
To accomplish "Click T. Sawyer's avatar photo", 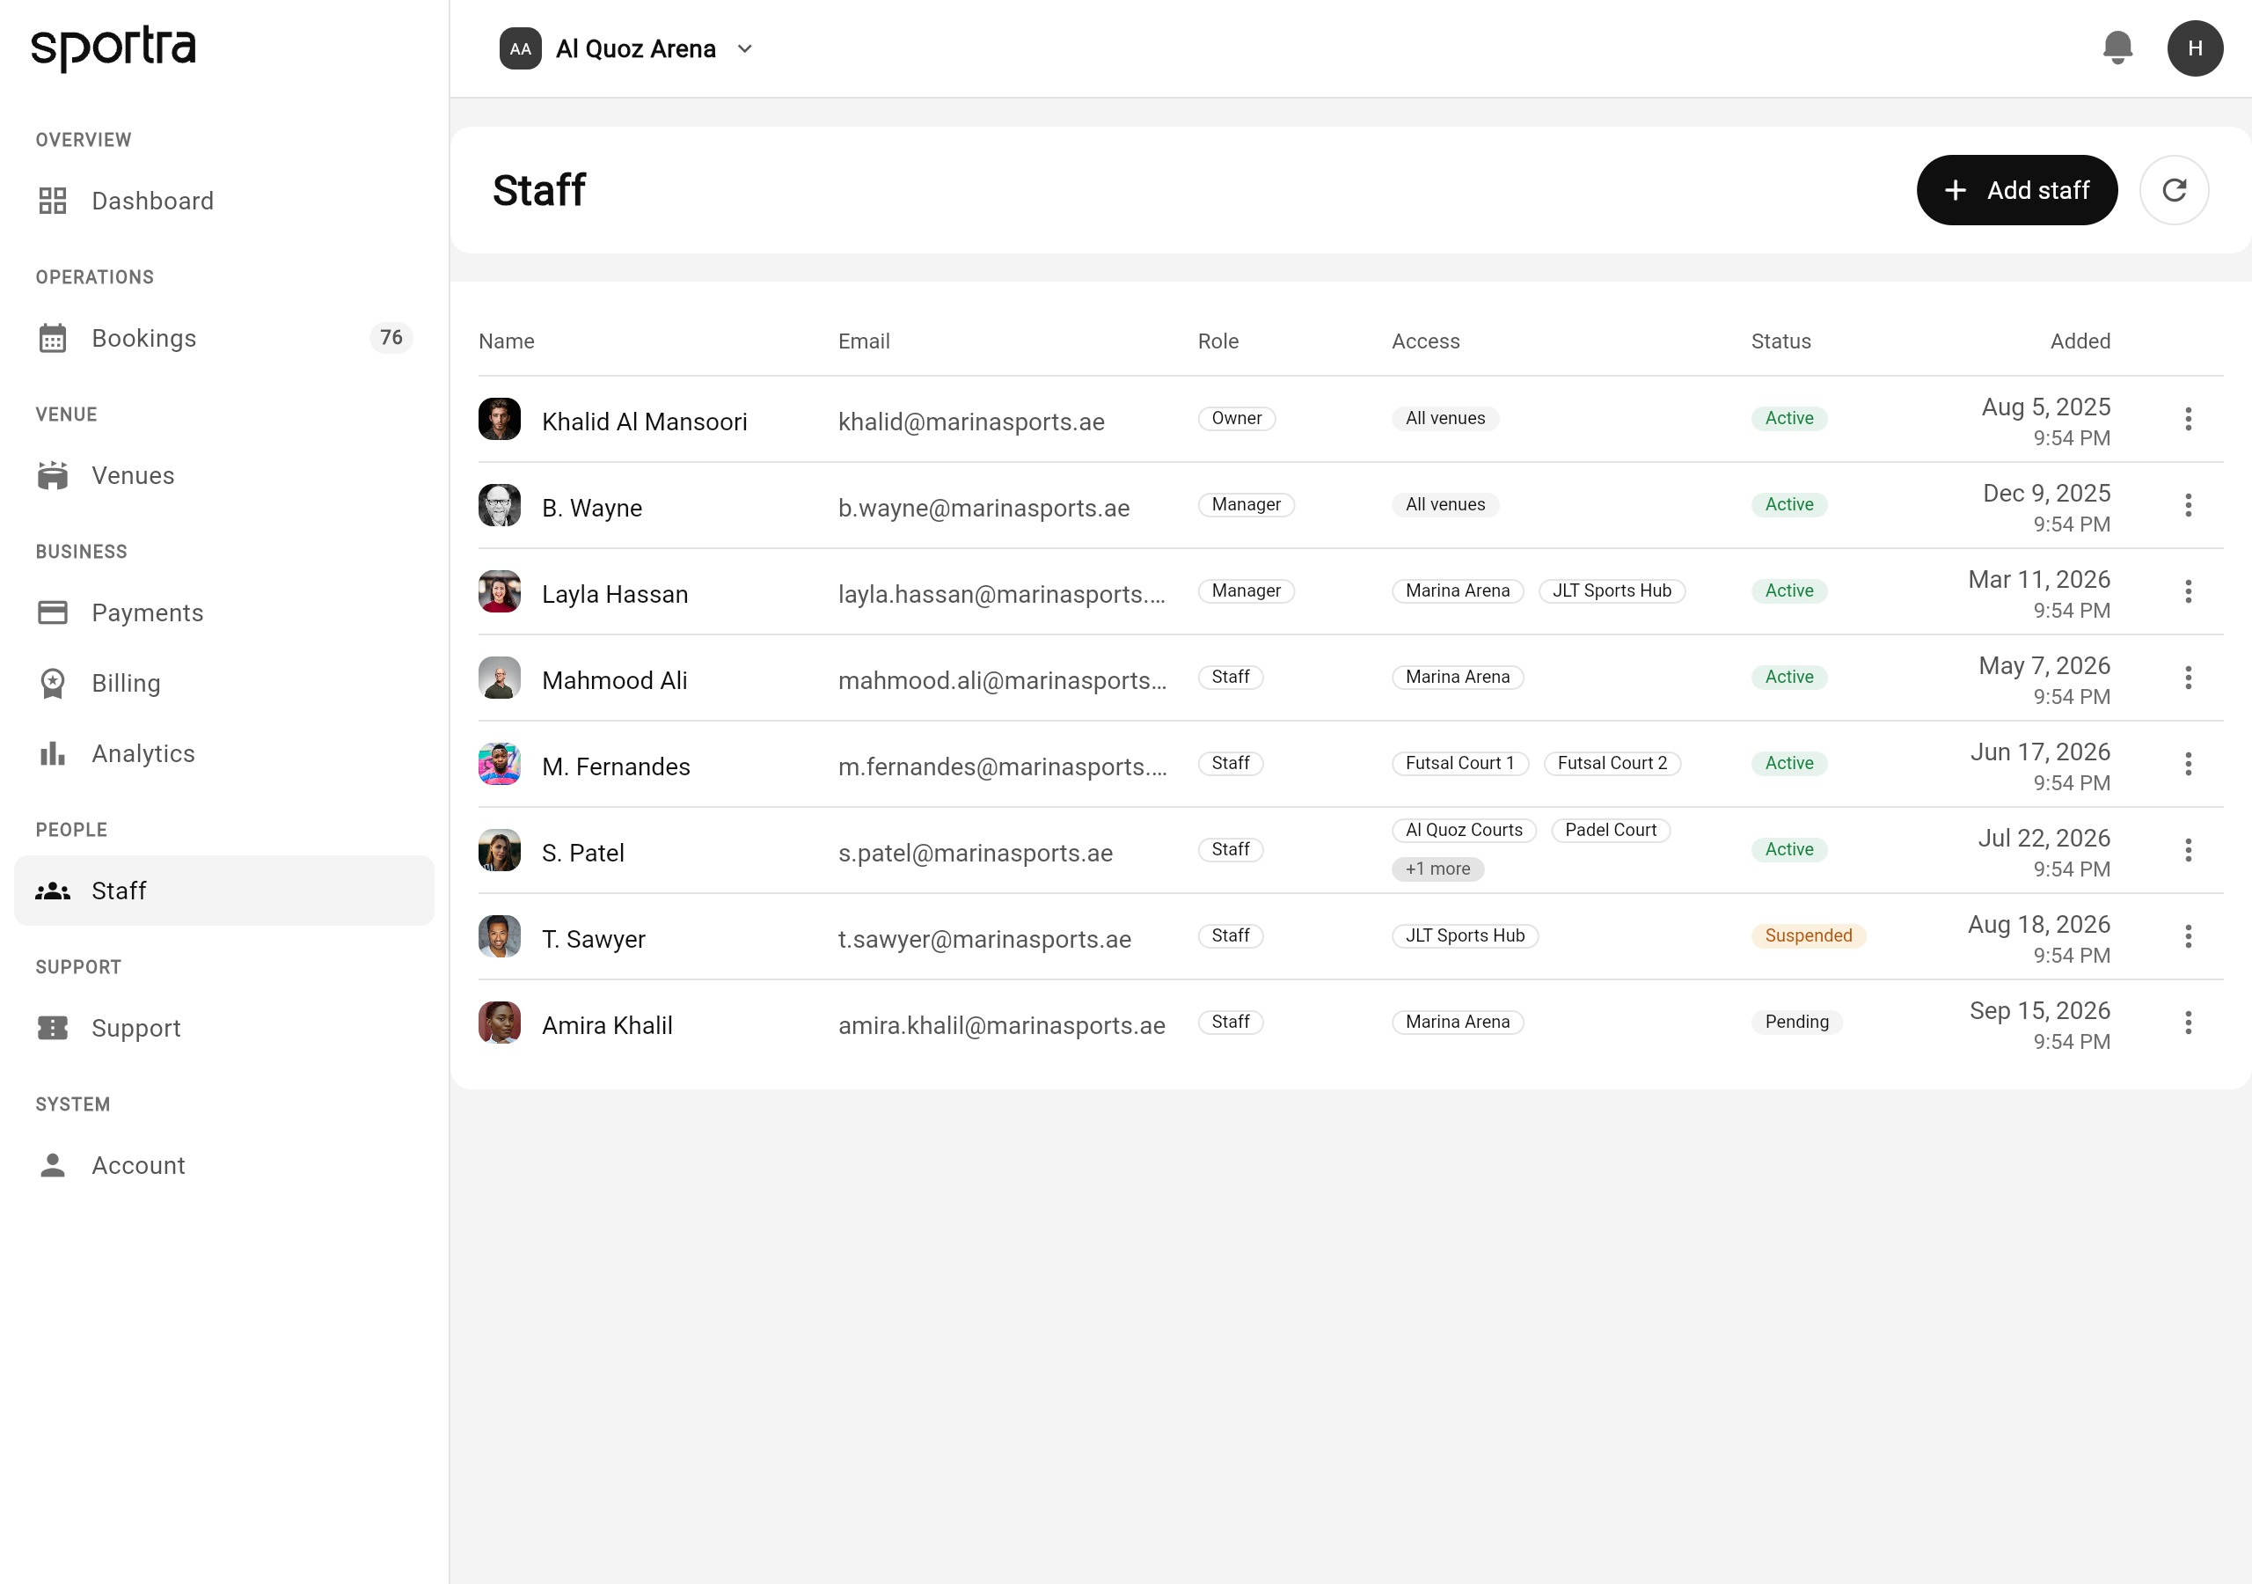I will pyautogui.click(x=500, y=937).
